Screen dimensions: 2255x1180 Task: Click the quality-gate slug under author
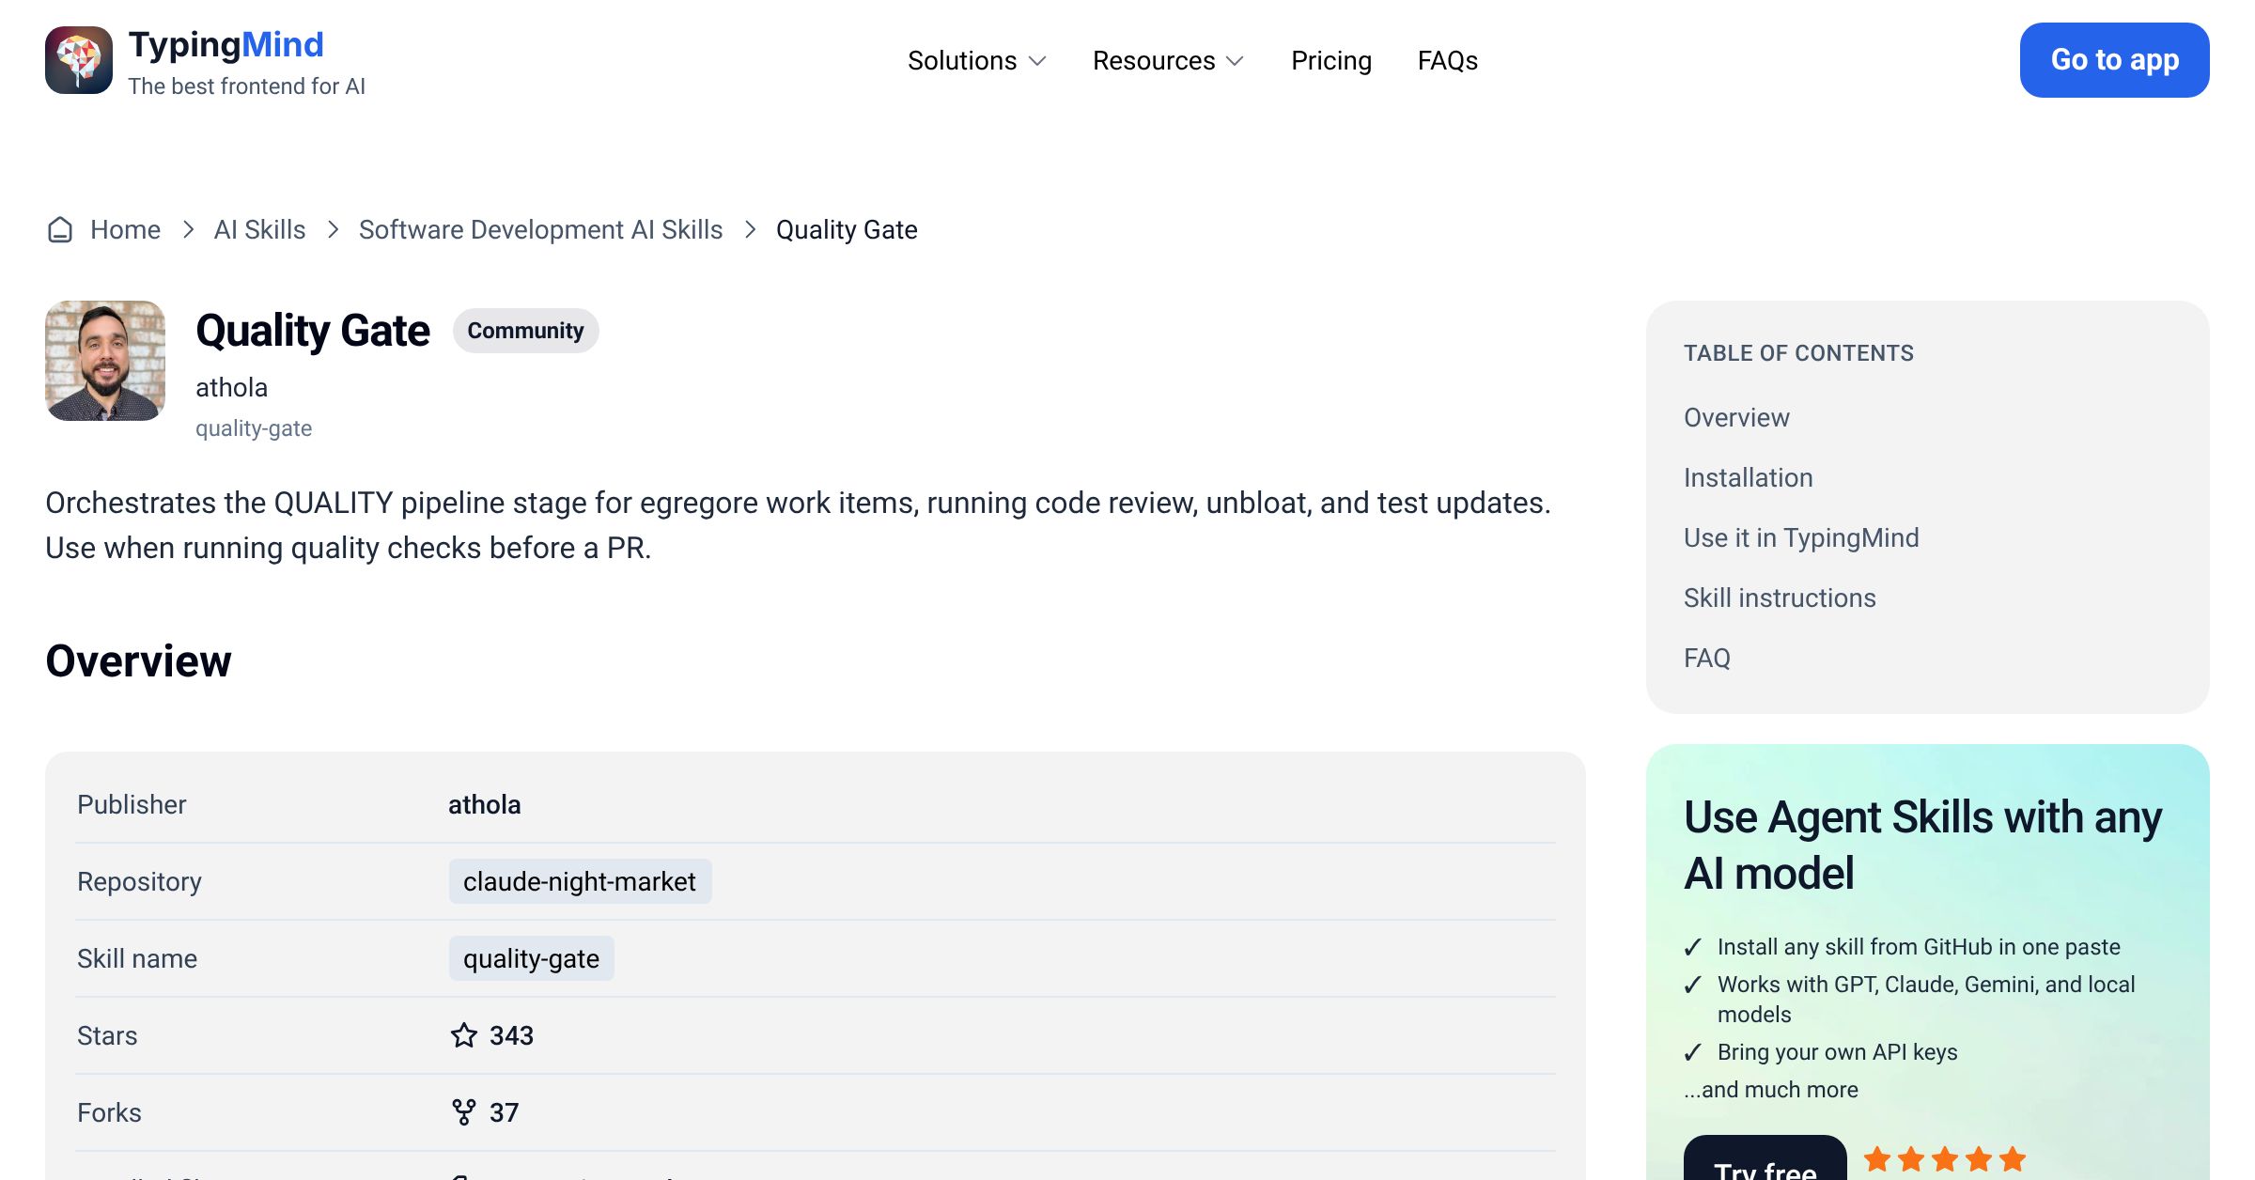pyautogui.click(x=254, y=428)
